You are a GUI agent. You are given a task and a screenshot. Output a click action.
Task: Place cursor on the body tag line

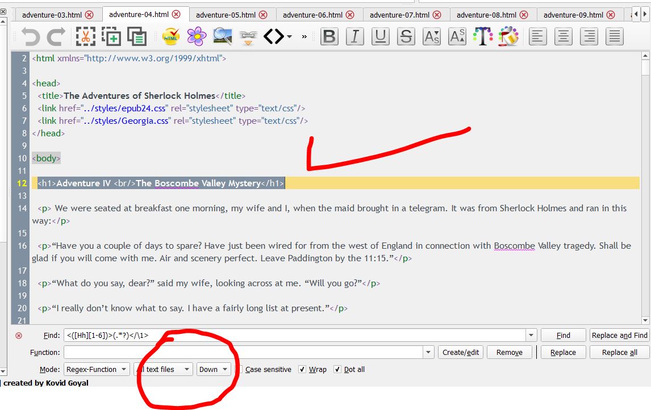[x=46, y=158]
